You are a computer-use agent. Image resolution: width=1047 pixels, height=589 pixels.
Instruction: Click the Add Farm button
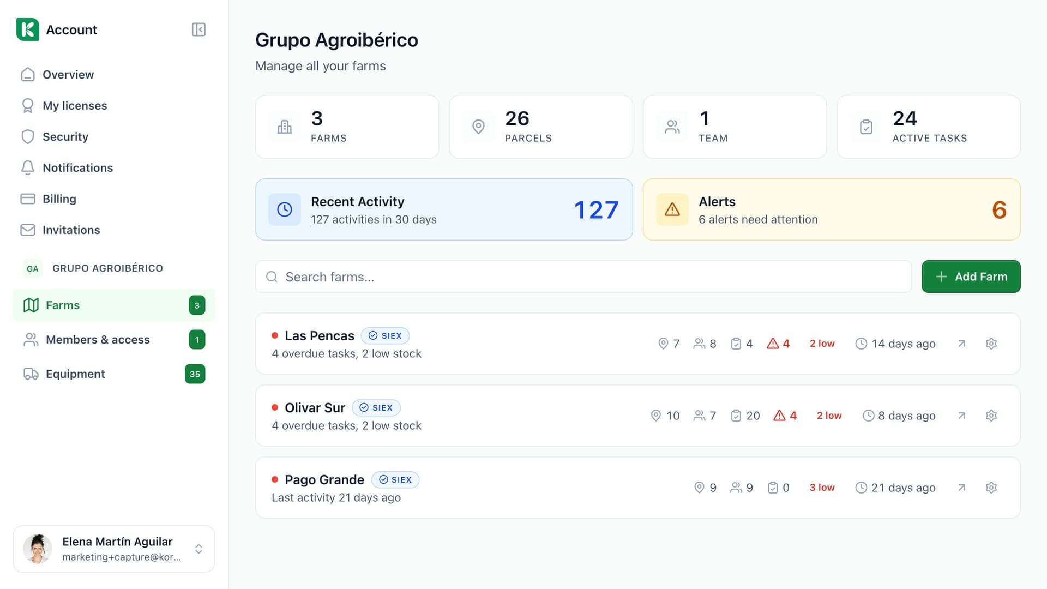[971, 277]
